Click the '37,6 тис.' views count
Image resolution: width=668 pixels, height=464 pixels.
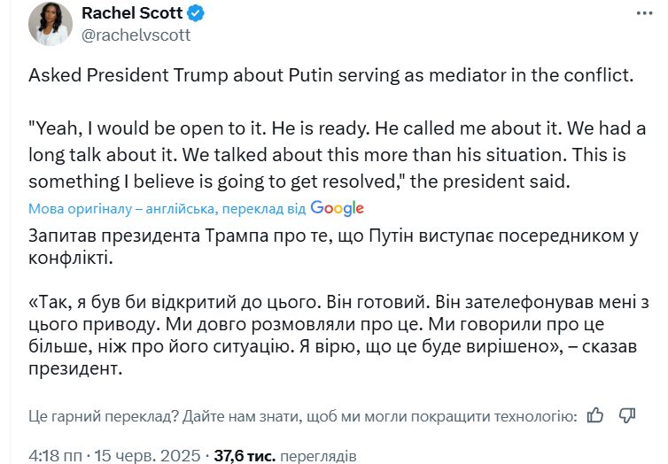pos(245,456)
